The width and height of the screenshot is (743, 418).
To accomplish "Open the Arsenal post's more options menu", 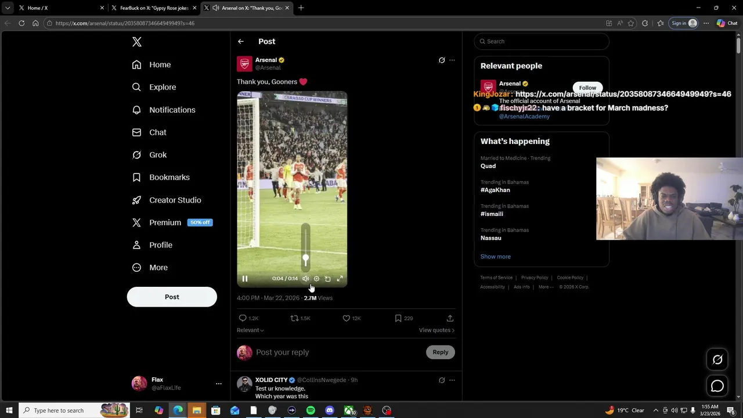I will pos(452,60).
